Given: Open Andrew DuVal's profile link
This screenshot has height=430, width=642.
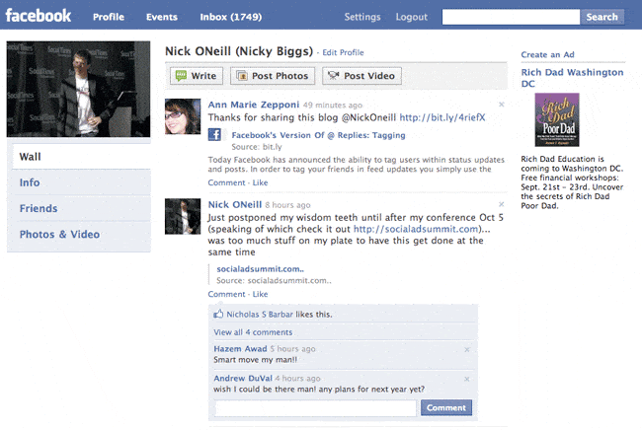Looking at the screenshot, I should pyautogui.click(x=243, y=378).
